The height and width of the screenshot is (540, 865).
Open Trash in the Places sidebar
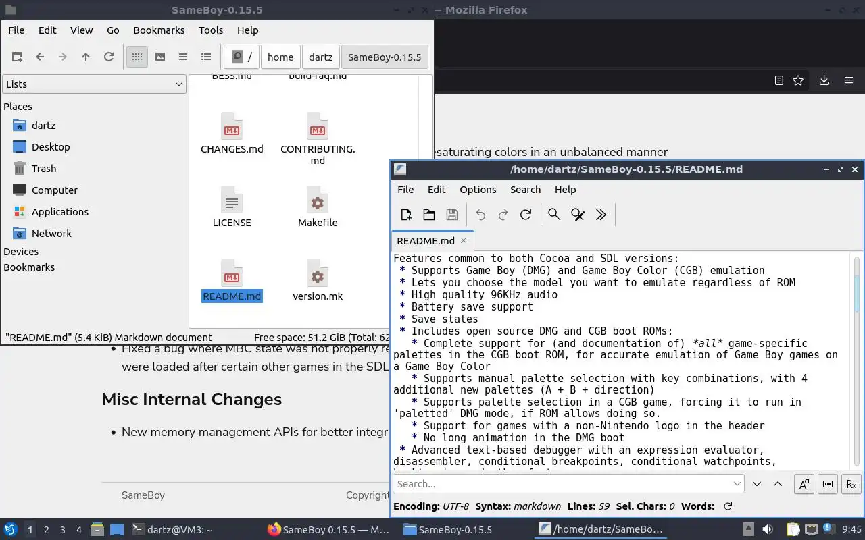pos(44,169)
